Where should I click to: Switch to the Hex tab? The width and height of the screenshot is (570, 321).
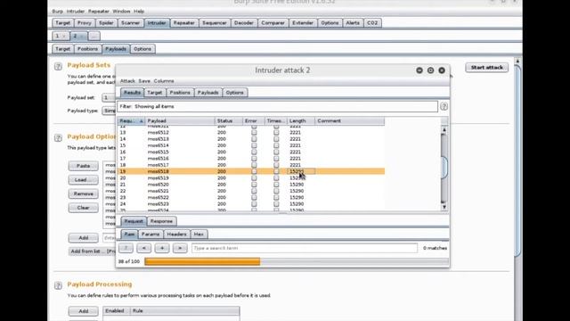pos(199,235)
